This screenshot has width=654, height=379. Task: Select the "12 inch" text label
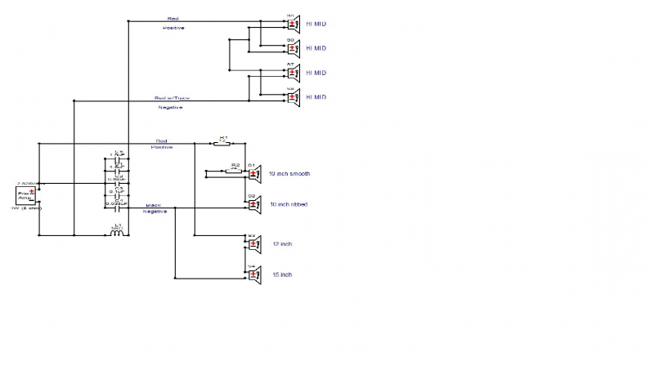[x=281, y=244]
